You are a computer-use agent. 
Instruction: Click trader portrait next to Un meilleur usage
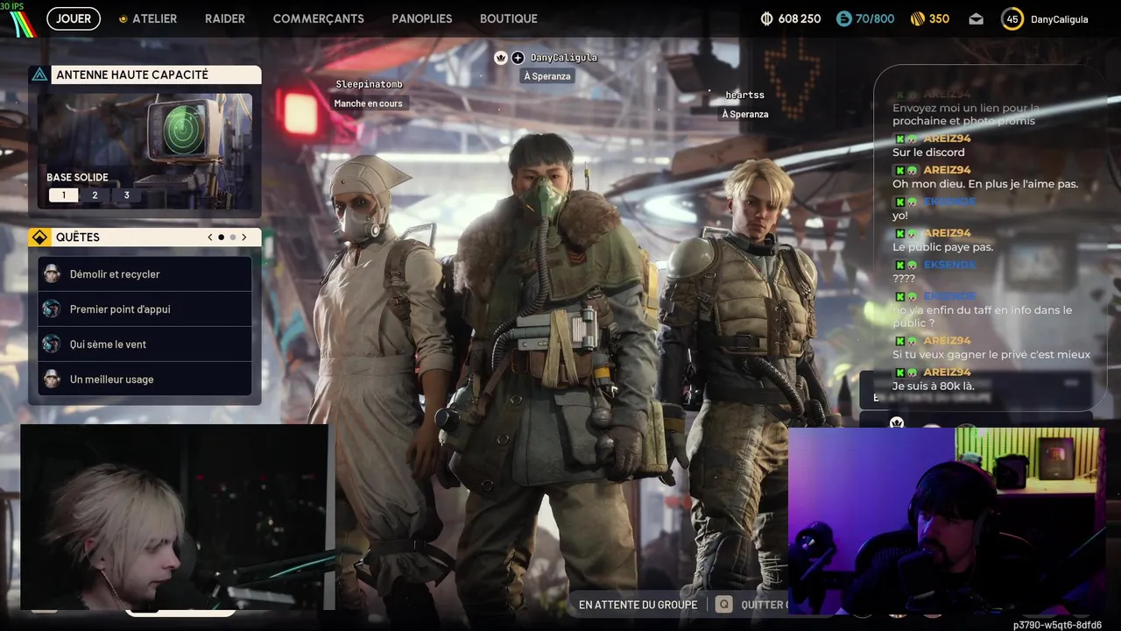(52, 379)
